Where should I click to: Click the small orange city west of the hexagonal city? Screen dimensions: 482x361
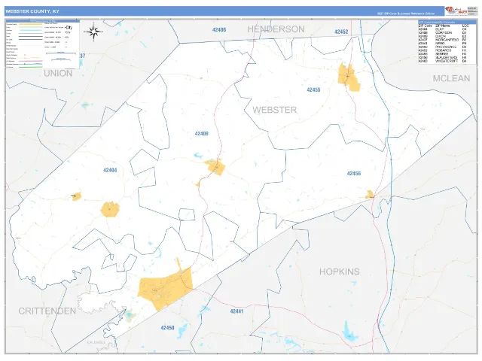click(76, 196)
